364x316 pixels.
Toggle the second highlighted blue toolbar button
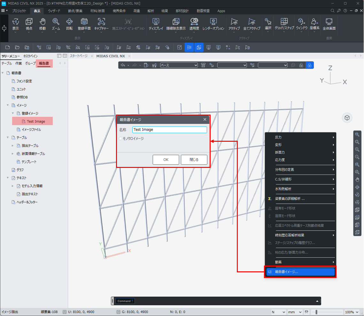pos(199,47)
